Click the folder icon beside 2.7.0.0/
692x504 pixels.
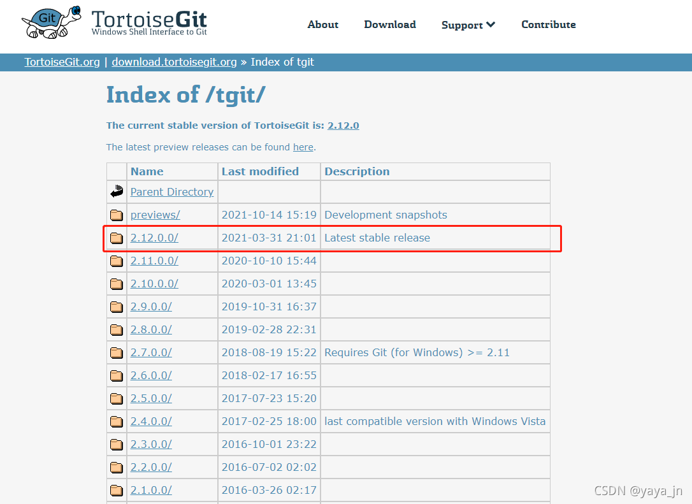[117, 352]
